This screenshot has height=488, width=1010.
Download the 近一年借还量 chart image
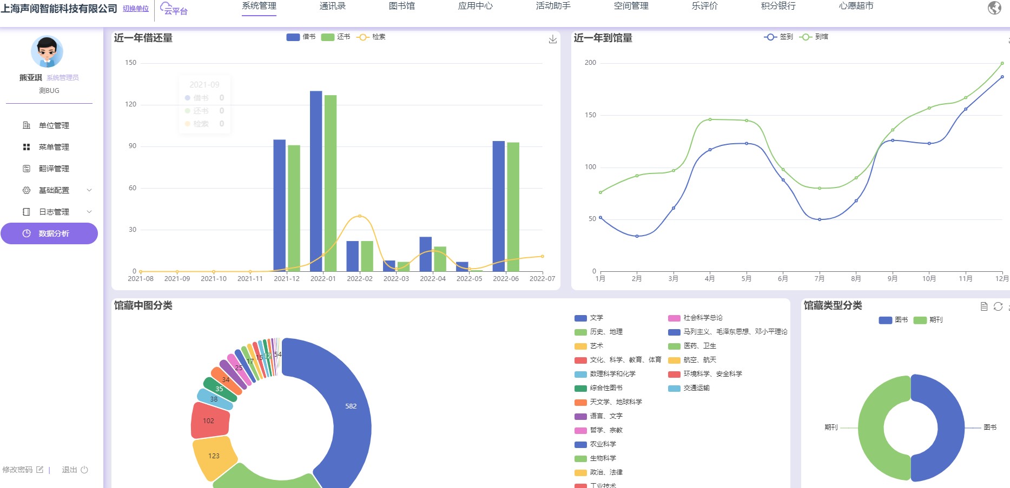coord(552,39)
